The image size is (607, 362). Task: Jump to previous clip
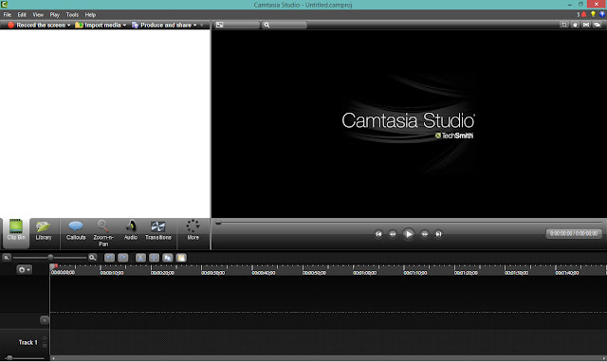(x=378, y=234)
